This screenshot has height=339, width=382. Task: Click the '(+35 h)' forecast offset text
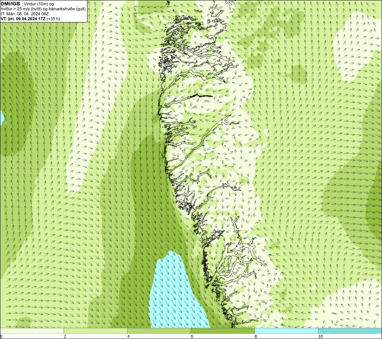click(x=53, y=19)
